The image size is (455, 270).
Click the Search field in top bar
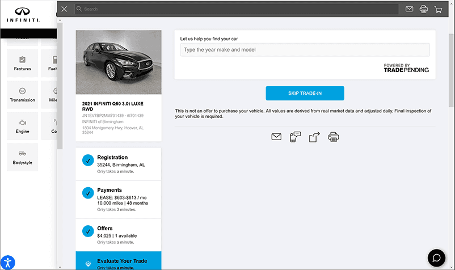point(237,9)
